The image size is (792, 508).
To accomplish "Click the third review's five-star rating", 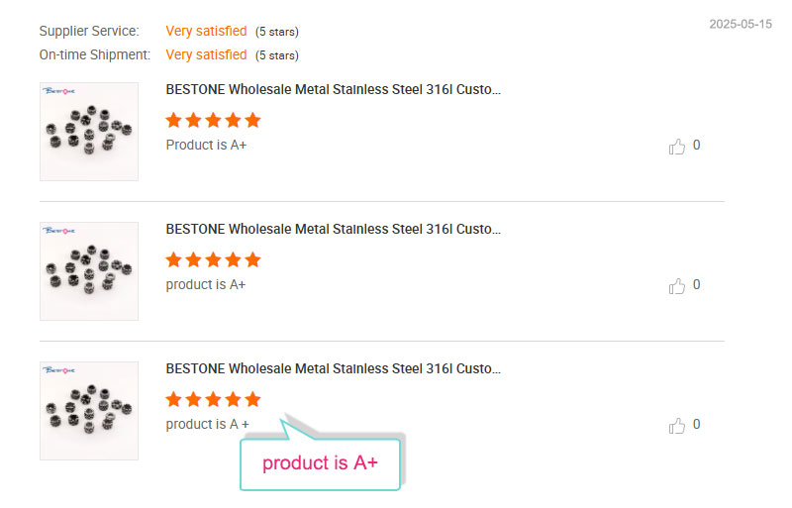I will (213, 399).
